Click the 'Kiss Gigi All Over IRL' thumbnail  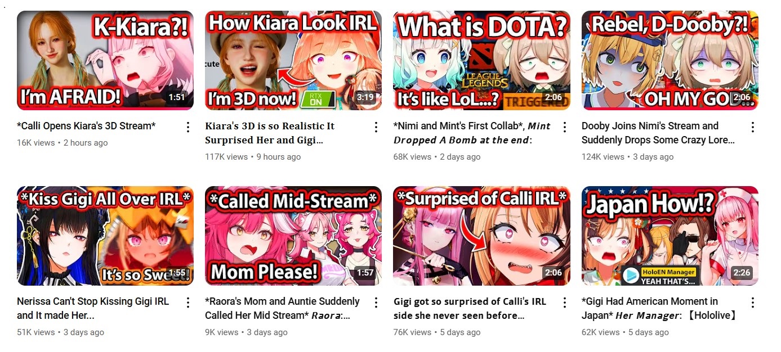click(105, 236)
